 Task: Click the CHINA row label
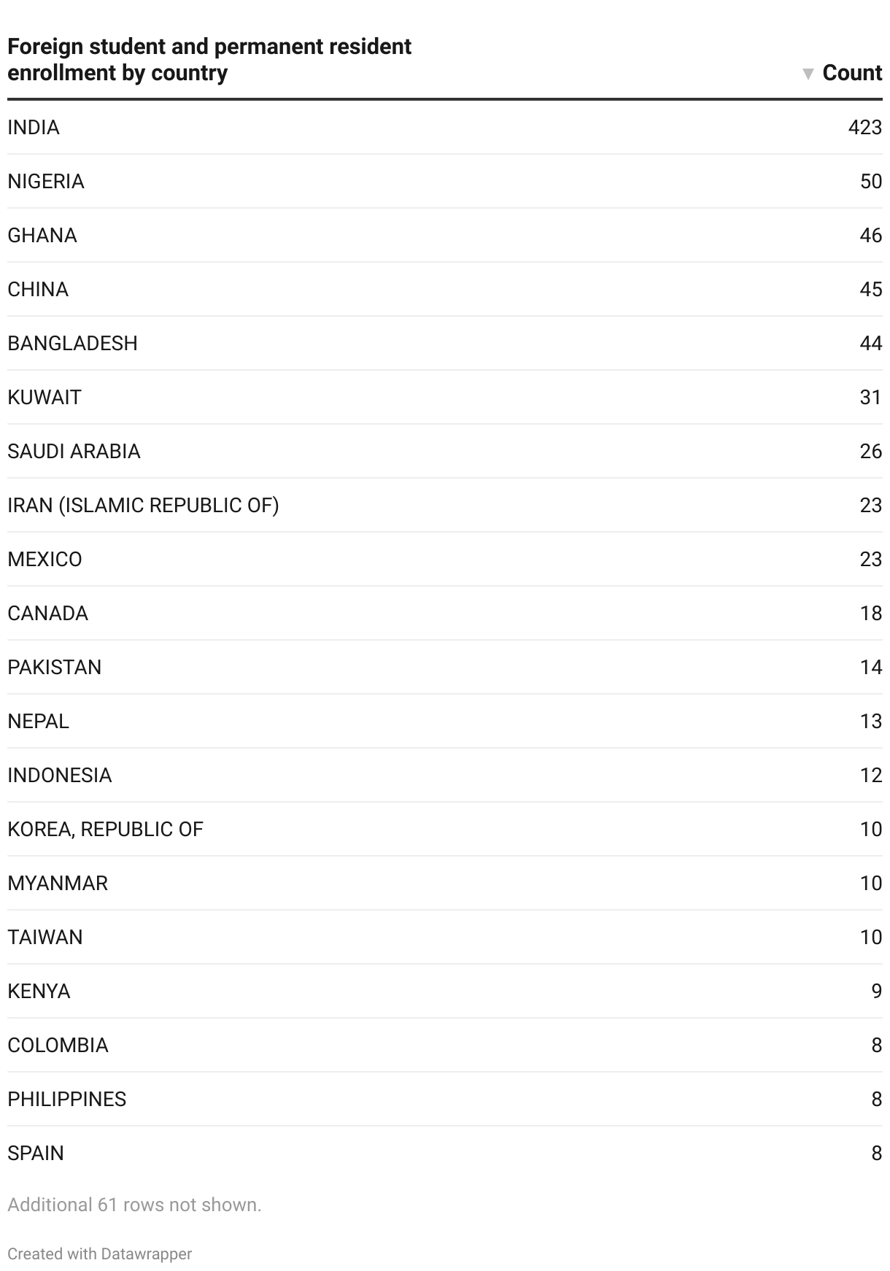pos(38,290)
